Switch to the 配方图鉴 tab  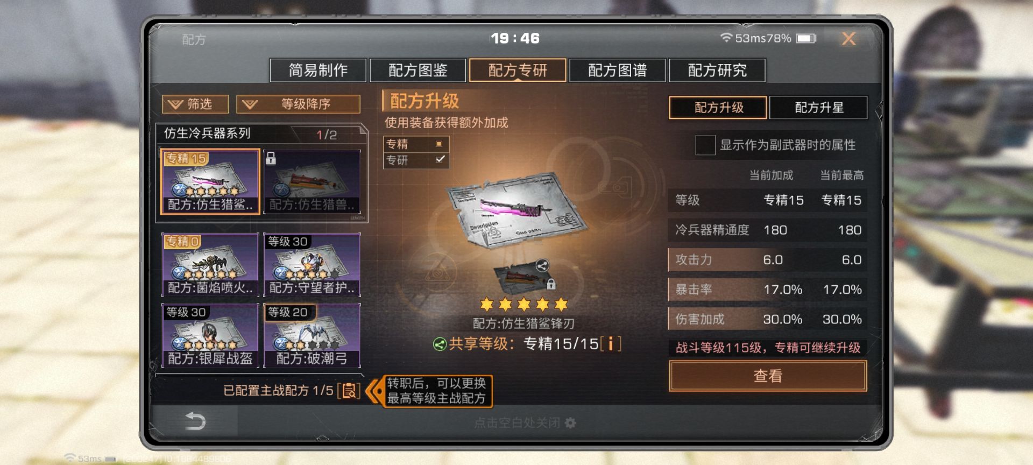click(x=418, y=70)
